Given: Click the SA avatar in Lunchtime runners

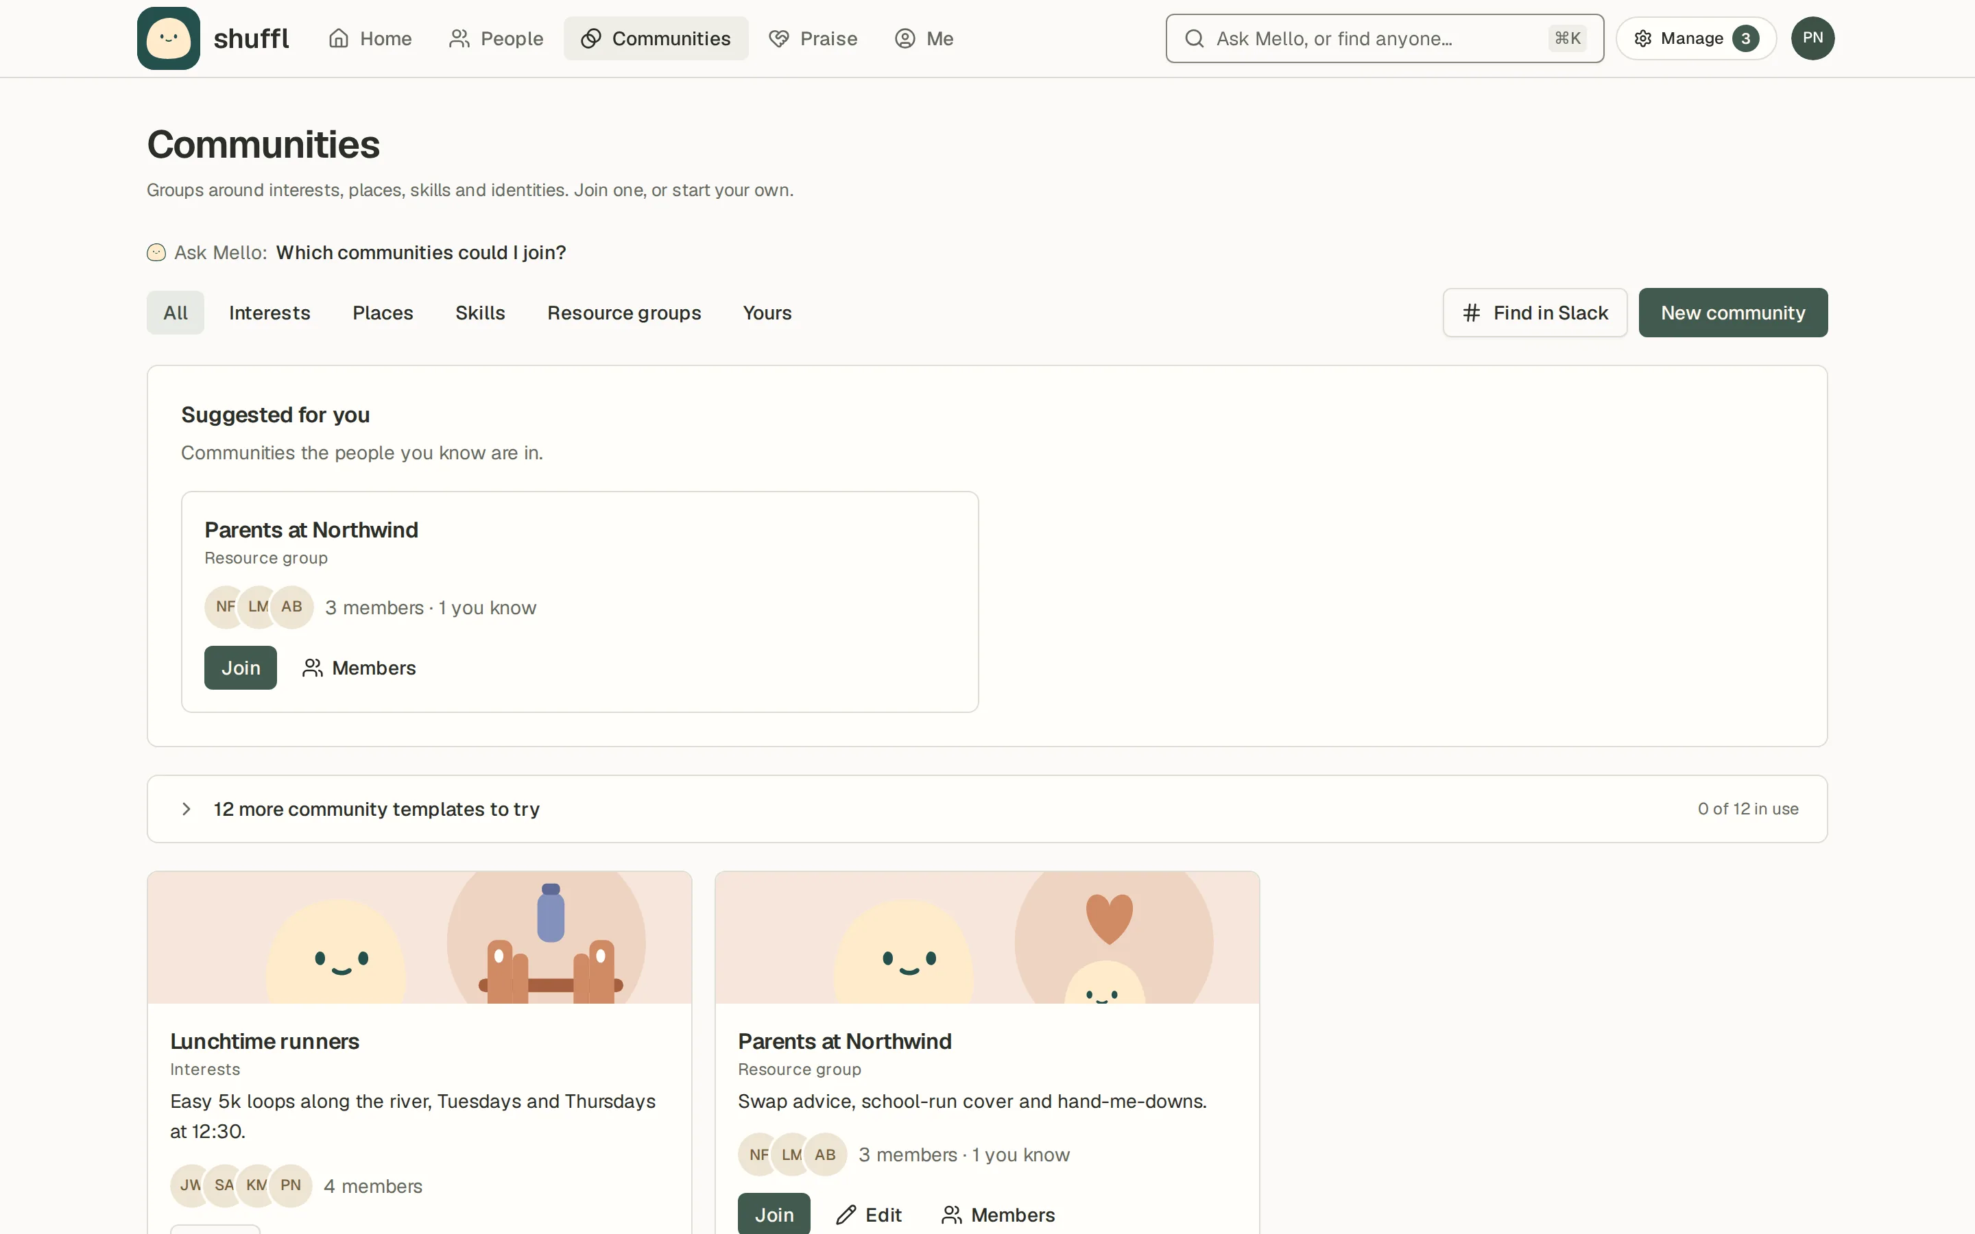Looking at the screenshot, I should coord(224,1186).
